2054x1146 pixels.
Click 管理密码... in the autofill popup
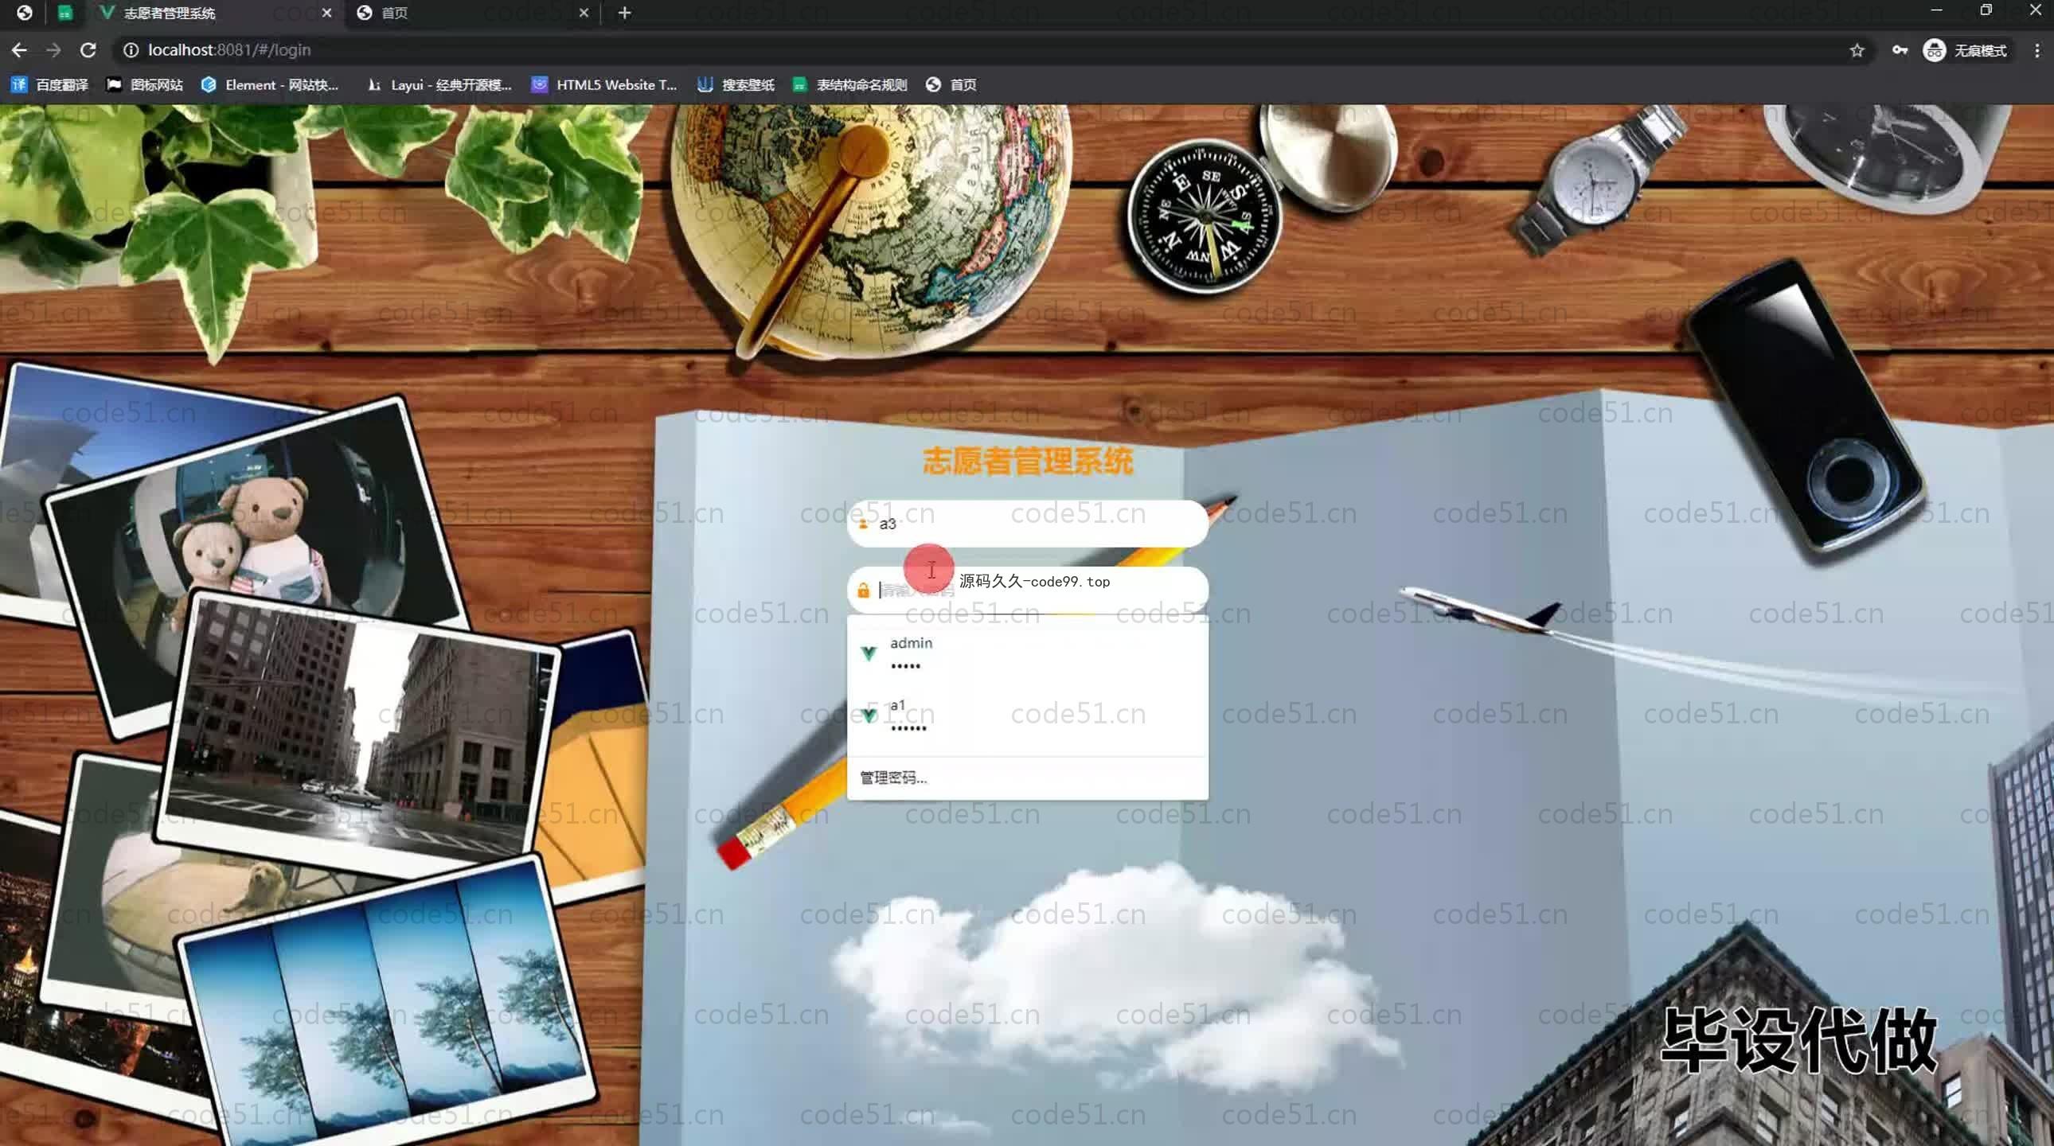tap(893, 778)
